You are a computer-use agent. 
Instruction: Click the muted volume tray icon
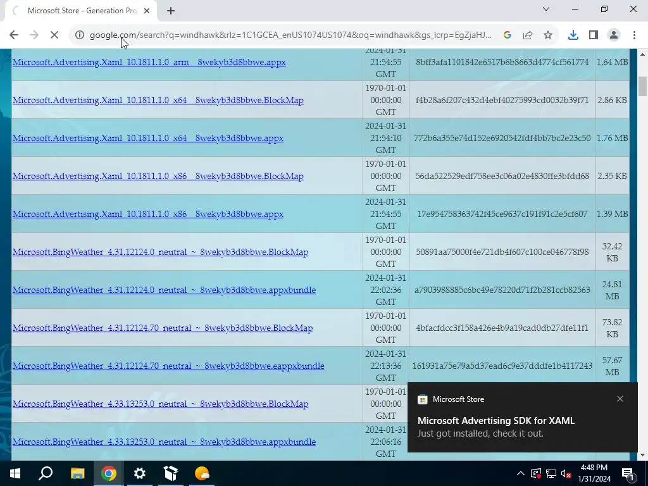566,473
